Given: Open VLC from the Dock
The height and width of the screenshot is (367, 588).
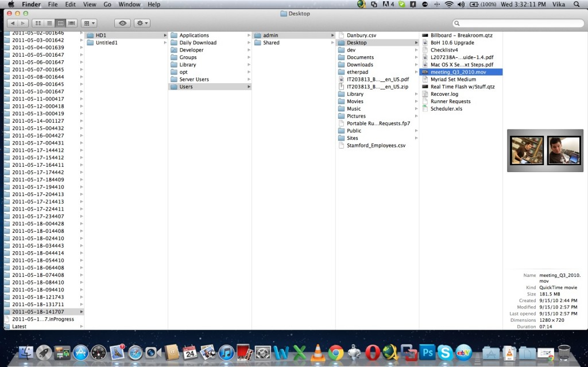Looking at the screenshot, I should (x=317, y=352).
